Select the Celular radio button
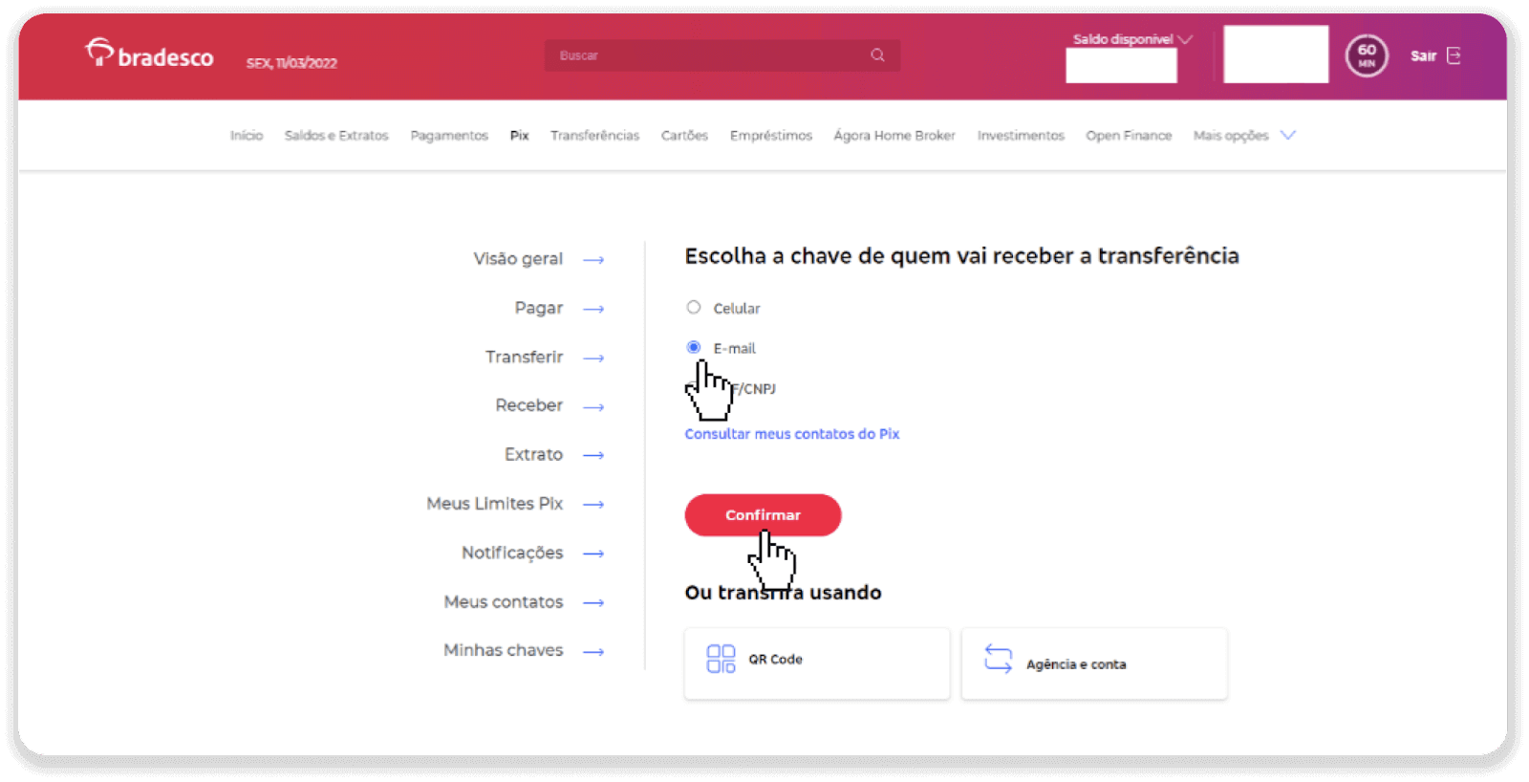 coord(694,308)
